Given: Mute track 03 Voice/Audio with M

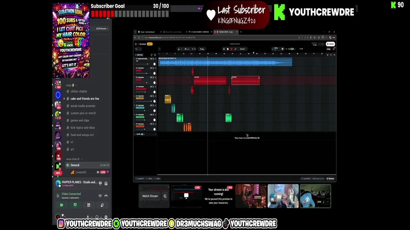Looking at the screenshot, I should pyautogui.click(x=151, y=77).
